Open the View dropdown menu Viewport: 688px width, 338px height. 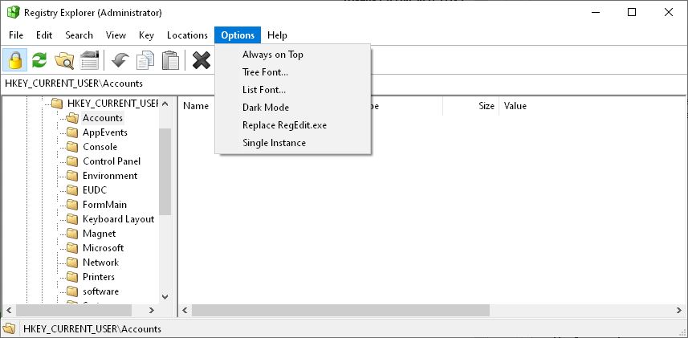[116, 35]
